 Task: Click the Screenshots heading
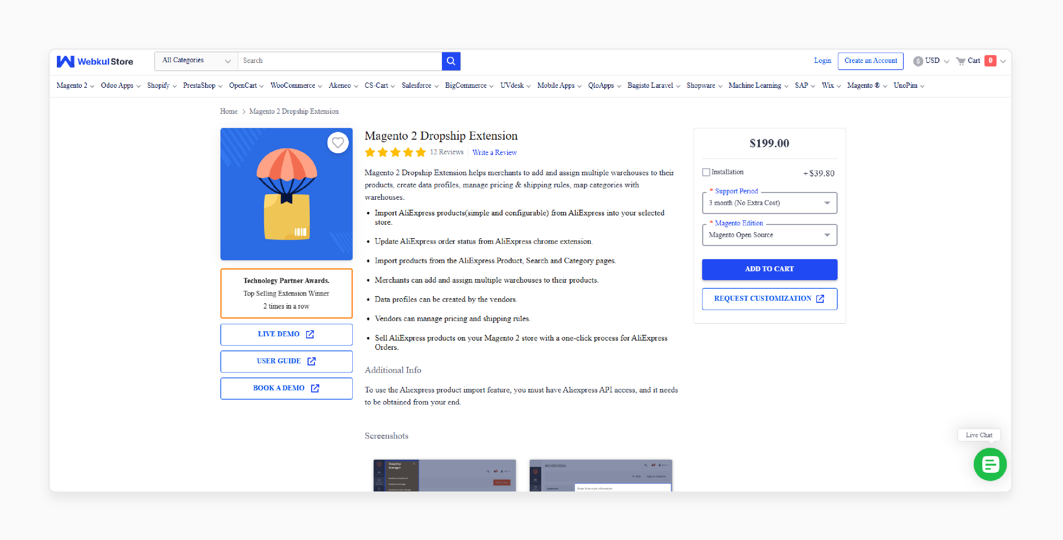[386, 436]
